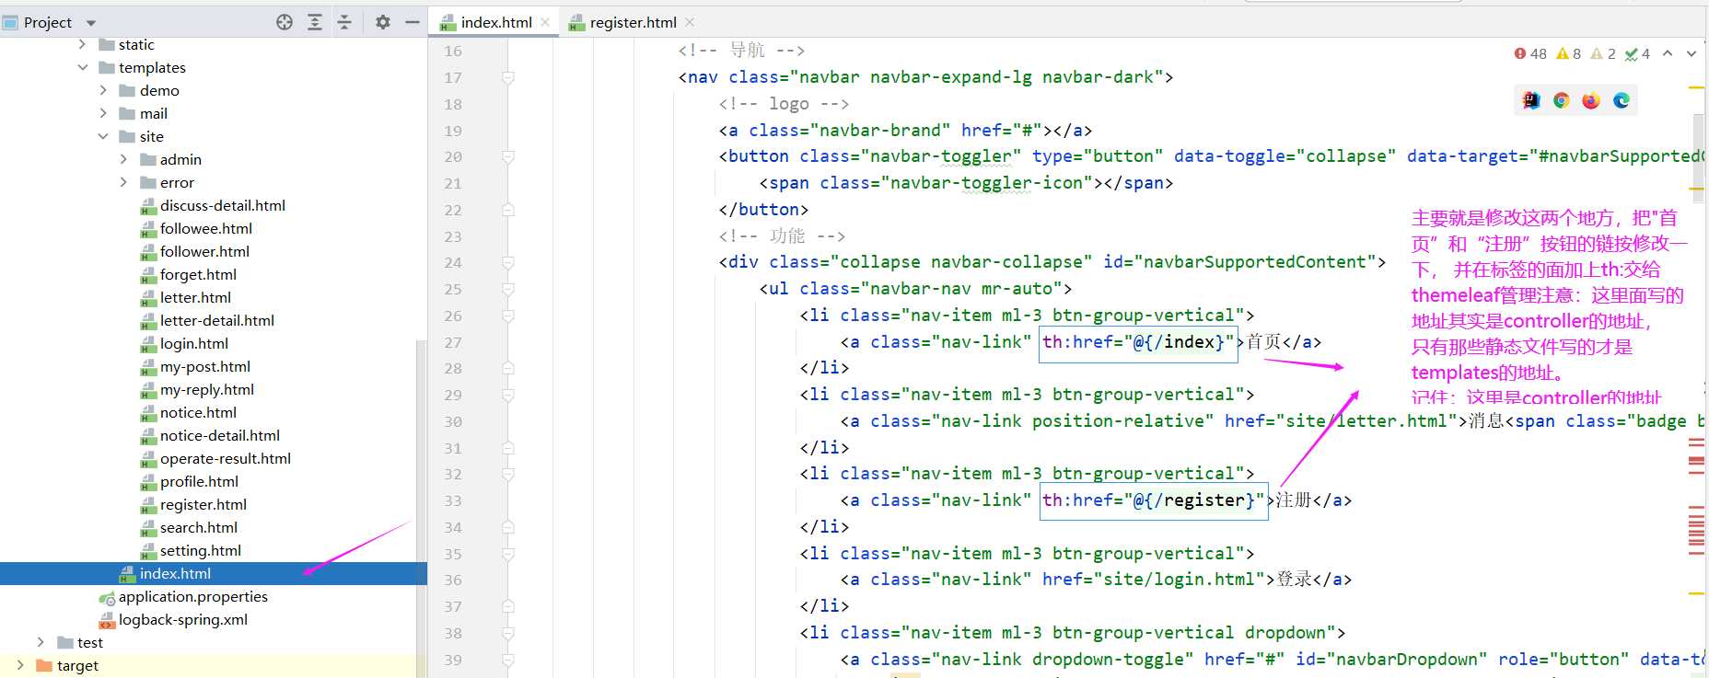Fold the ul block at line 25

(507, 290)
